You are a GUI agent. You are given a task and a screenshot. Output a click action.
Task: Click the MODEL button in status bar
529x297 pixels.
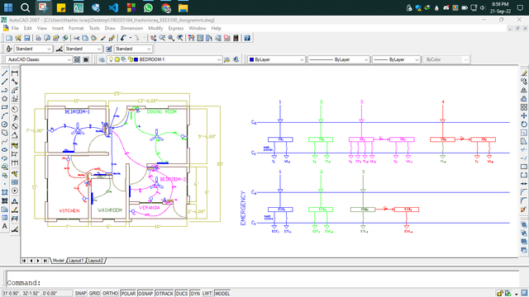tap(222, 294)
